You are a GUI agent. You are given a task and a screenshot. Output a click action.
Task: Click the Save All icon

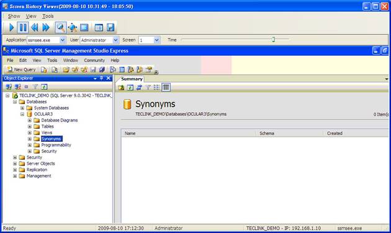[102, 70]
